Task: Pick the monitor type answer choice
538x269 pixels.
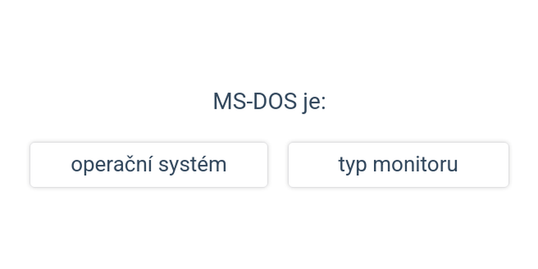Action: [398, 165]
